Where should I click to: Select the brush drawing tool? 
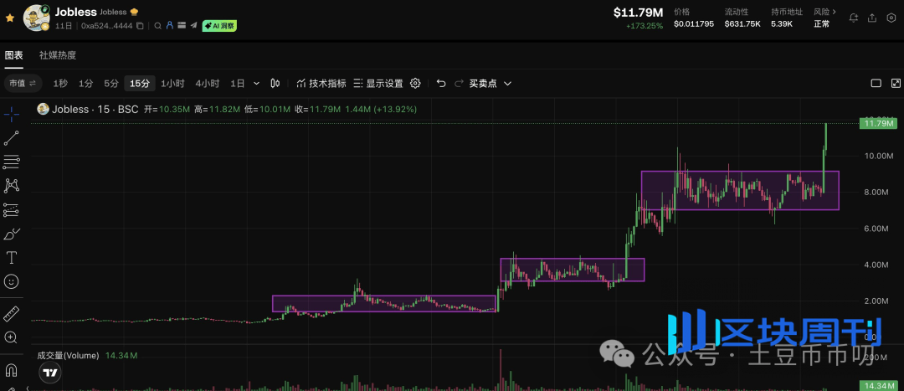12,234
